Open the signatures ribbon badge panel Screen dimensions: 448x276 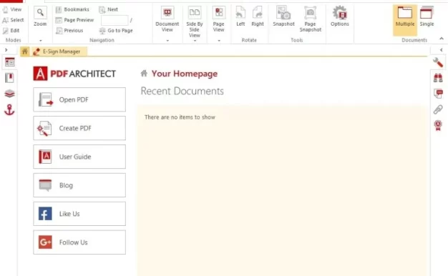438,125
